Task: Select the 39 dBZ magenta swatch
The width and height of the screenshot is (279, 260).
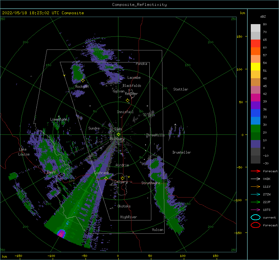Action: click(x=255, y=97)
